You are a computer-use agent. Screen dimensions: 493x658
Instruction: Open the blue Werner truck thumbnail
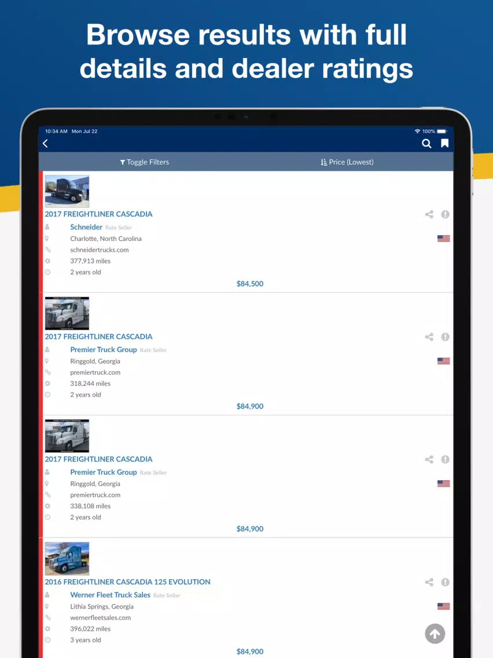tap(67, 558)
